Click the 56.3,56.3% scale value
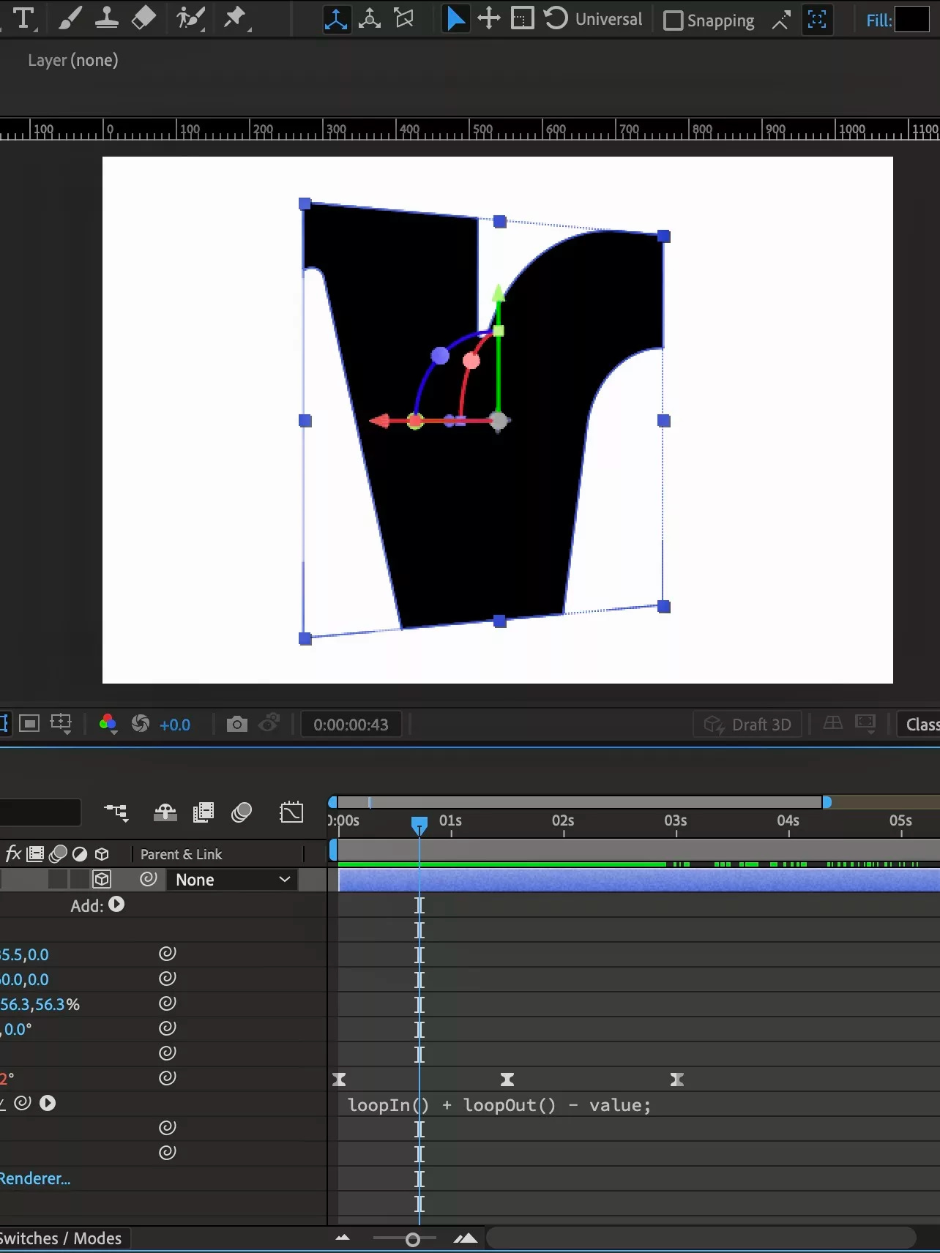Image resolution: width=940 pixels, height=1253 pixels. (x=40, y=1004)
